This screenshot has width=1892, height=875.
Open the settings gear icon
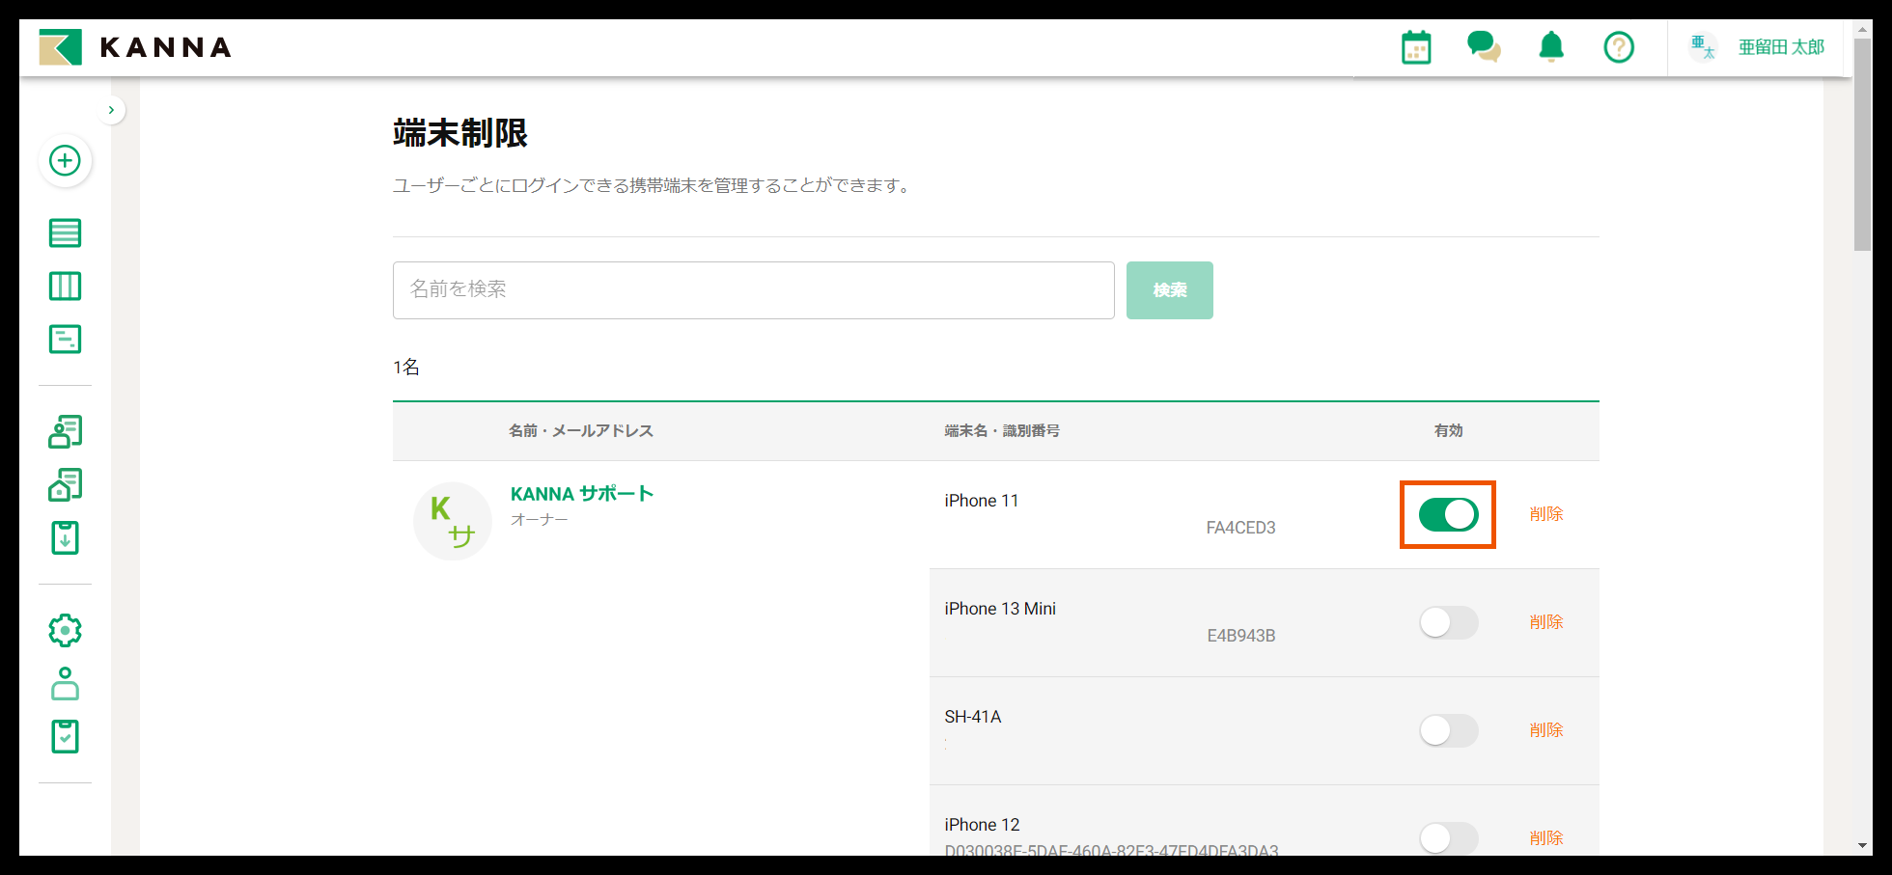click(x=65, y=630)
